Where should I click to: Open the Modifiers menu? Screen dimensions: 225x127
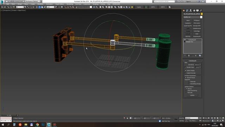[40, 4]
